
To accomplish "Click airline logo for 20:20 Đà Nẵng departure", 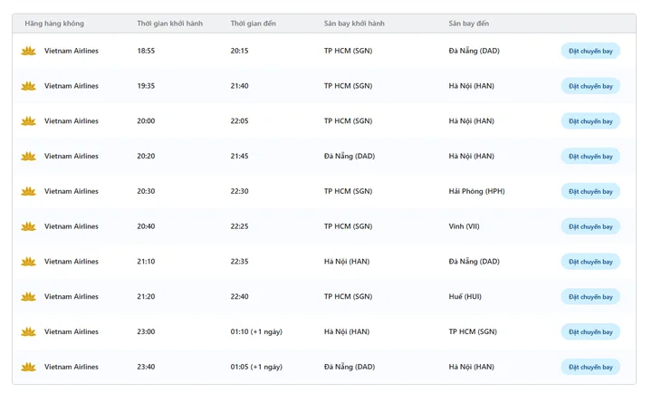I will pyautogui.click(x=28, y=157).
